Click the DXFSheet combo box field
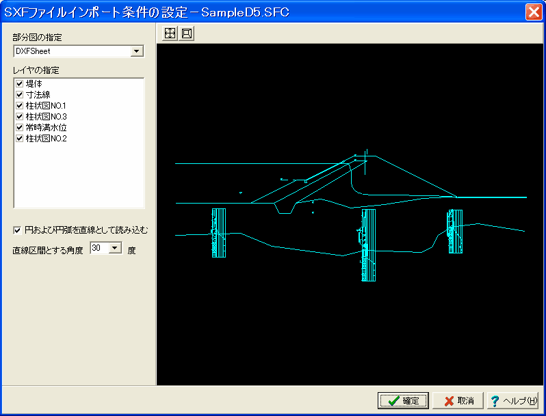Viewport: 546px width, 416px height. tap(79, 51)
